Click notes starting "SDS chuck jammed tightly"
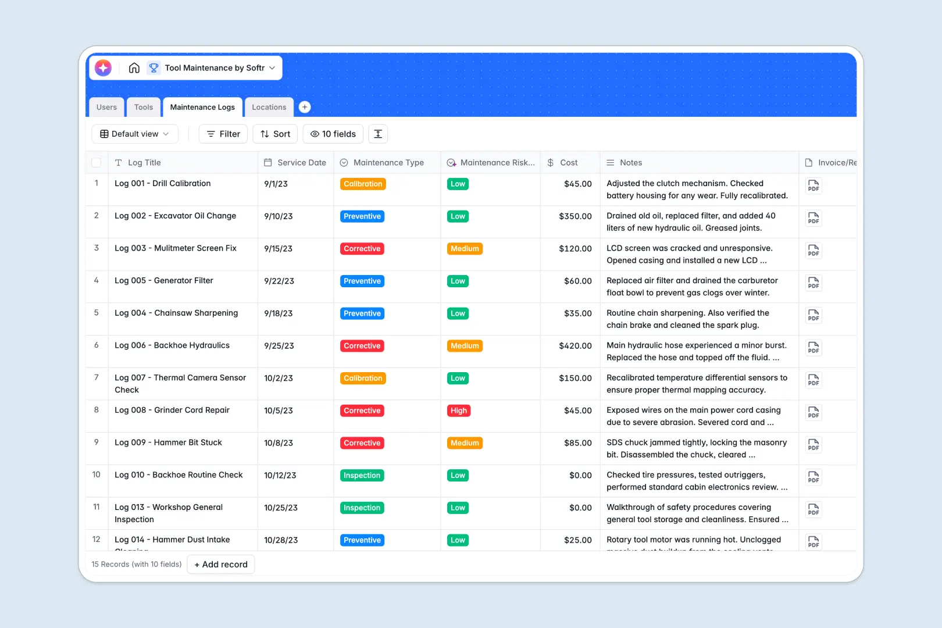 699,448
